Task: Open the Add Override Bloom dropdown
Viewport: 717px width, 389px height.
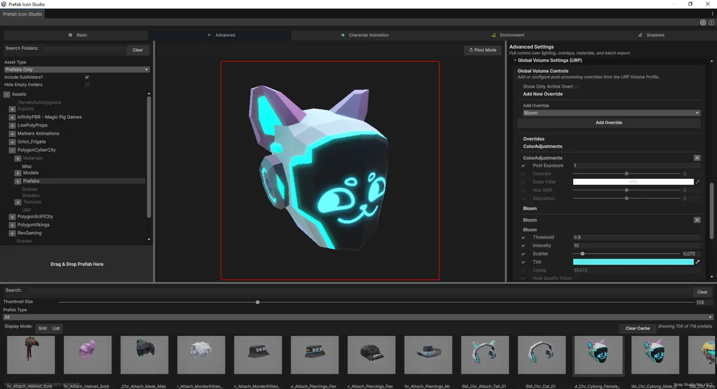Action: point(612,113)
